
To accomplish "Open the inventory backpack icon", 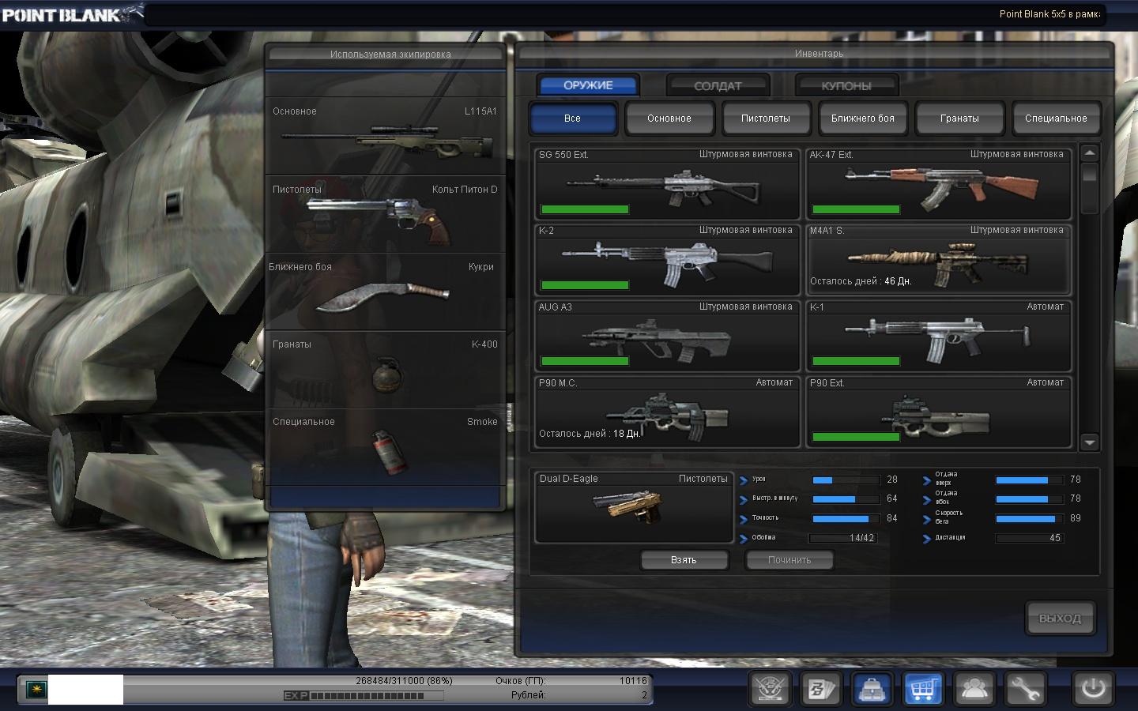I will (872, 689).
